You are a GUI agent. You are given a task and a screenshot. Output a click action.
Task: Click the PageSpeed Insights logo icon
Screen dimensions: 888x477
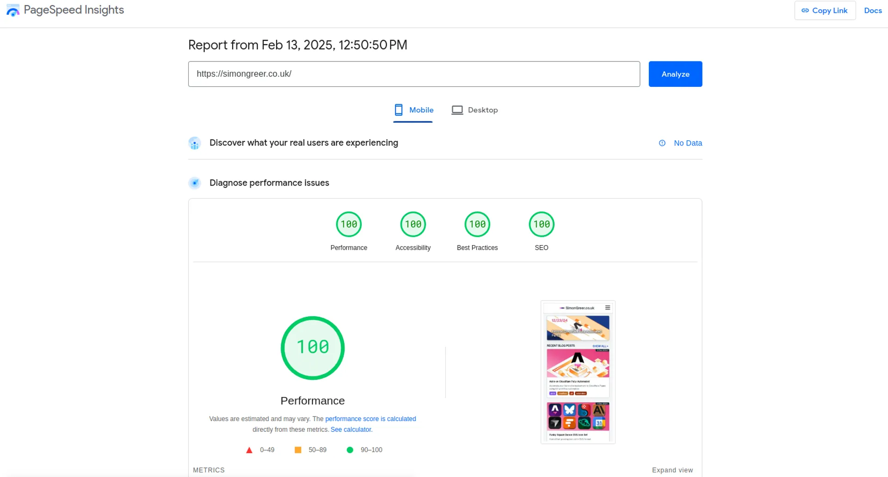(x=12, y=10)
